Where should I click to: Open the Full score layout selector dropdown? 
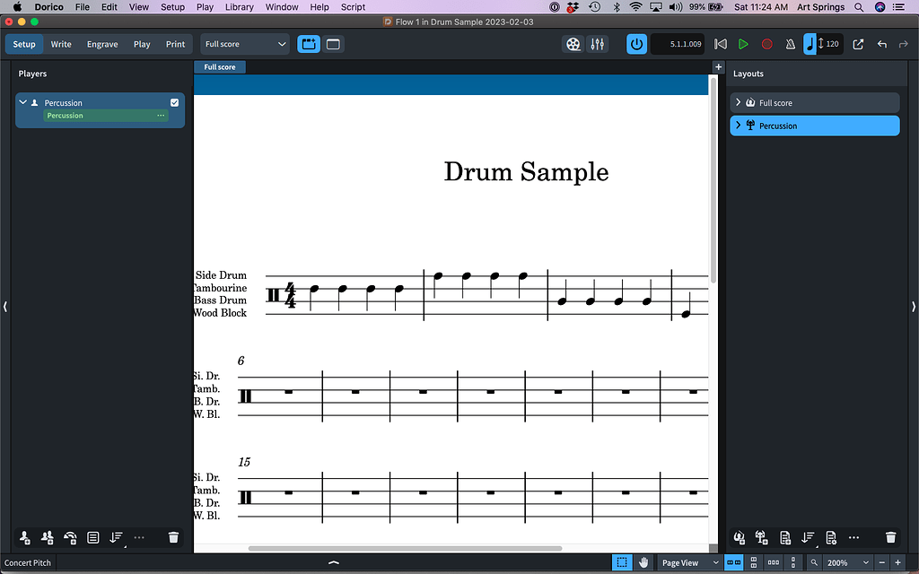pyautogui.click(x=244, y=43)
